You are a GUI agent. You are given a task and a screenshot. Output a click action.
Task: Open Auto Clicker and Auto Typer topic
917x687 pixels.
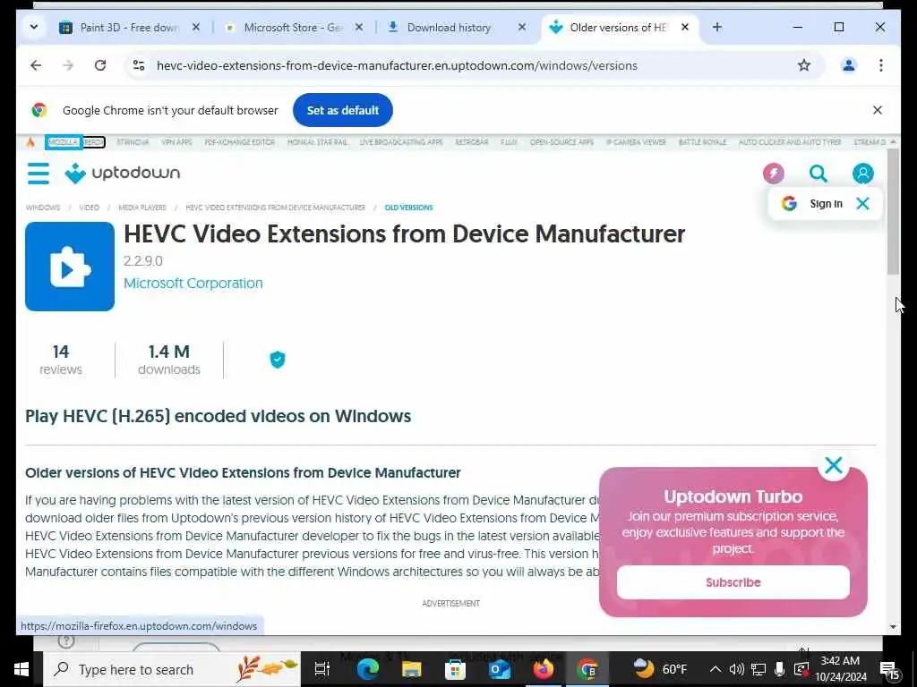[790, 142]
